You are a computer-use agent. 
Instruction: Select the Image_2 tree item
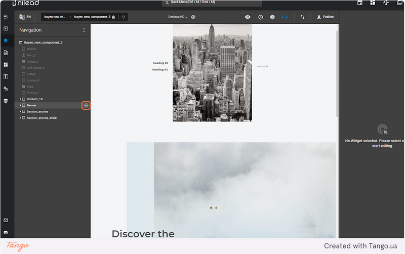[x=32, y=61]
